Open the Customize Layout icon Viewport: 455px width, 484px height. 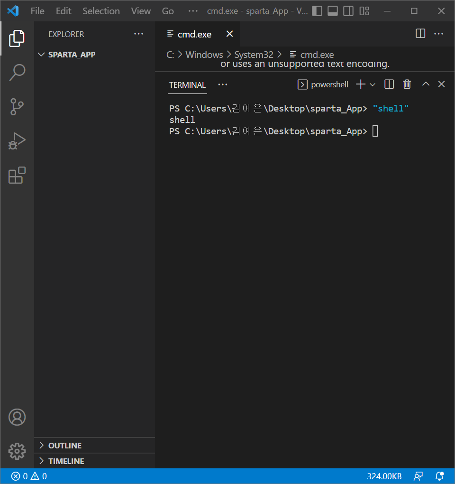coord(364,11)
